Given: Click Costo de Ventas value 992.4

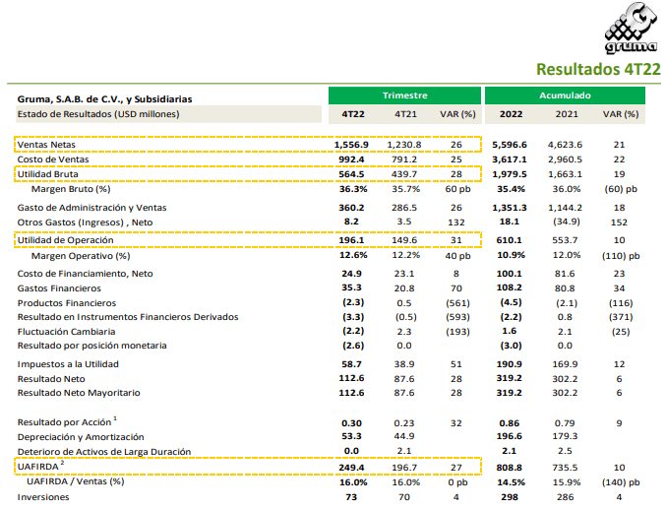Looking at the screenshot, I should [x=351, y=159].
